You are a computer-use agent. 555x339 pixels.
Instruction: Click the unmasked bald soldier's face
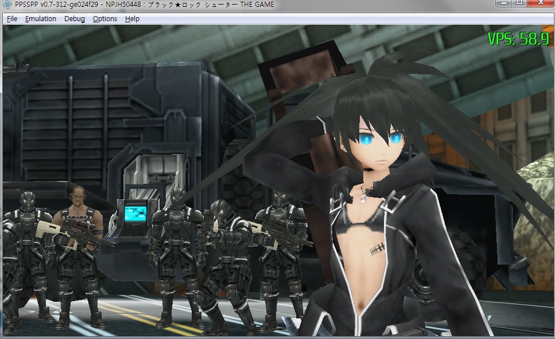pos(79,198)
